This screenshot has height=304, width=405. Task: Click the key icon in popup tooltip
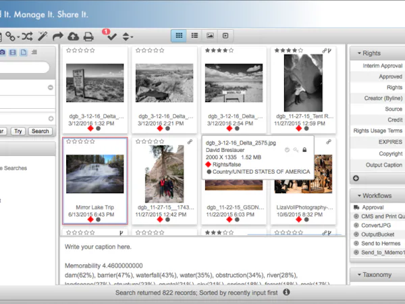pyautogui.click(x=296, y=150)
